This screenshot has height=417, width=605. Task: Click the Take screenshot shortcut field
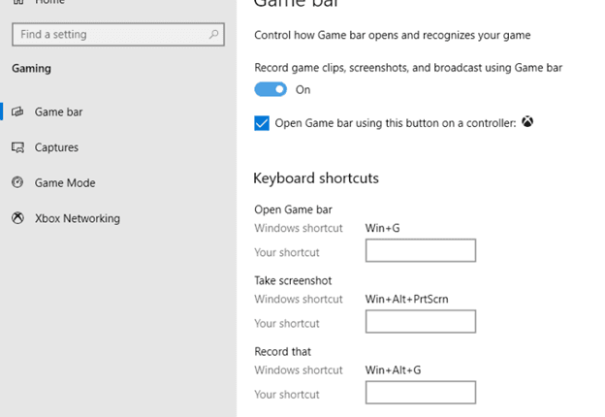420,322
